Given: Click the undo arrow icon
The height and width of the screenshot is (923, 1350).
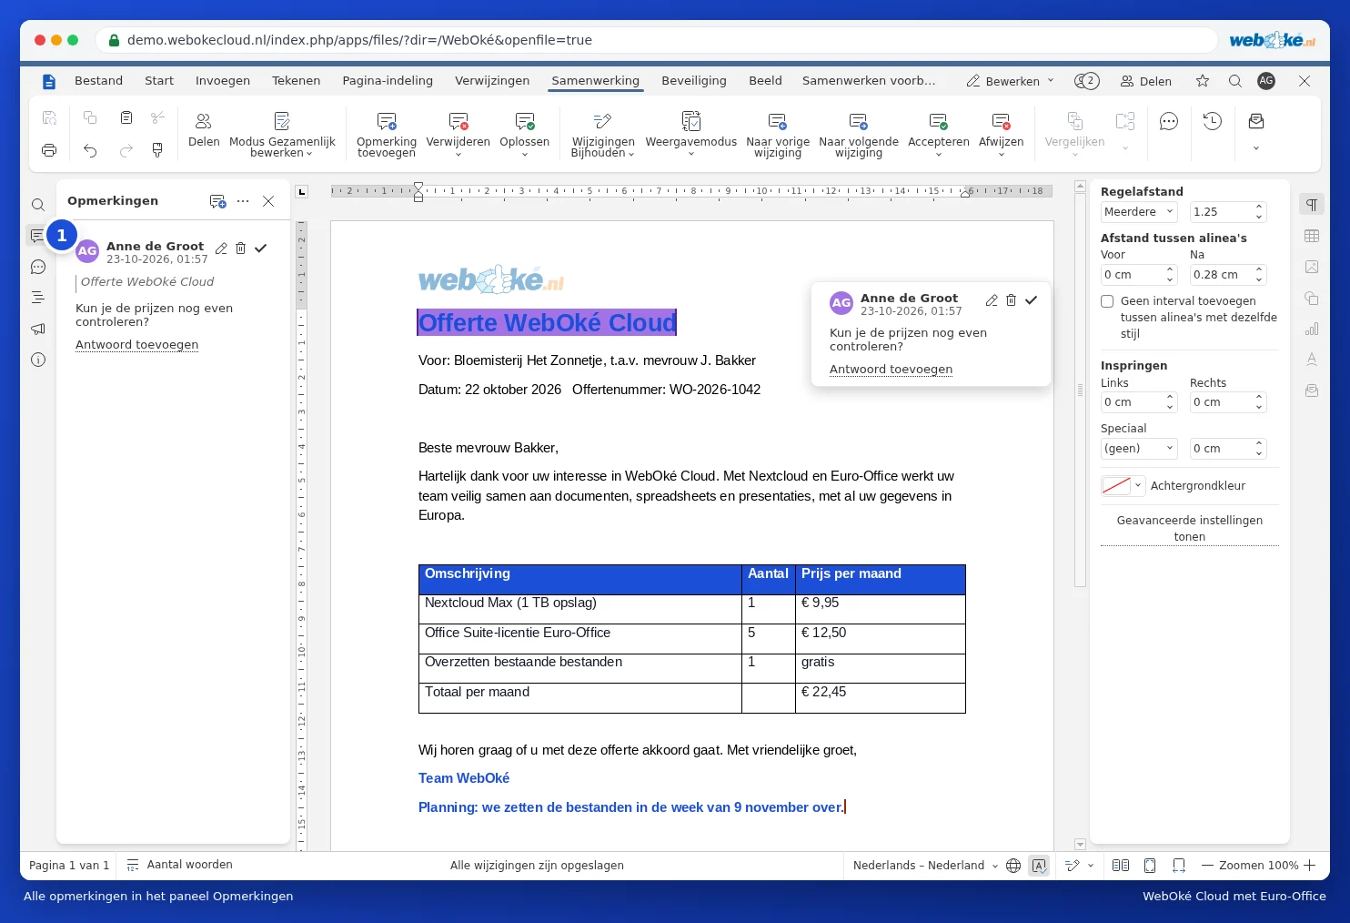Looking at the screenshot, I should coord(90,150).
